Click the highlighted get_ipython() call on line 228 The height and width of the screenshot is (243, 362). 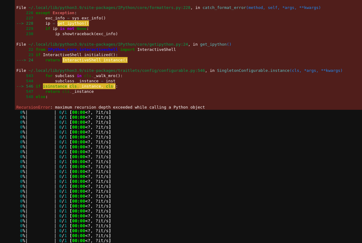(x=73, y=23)
